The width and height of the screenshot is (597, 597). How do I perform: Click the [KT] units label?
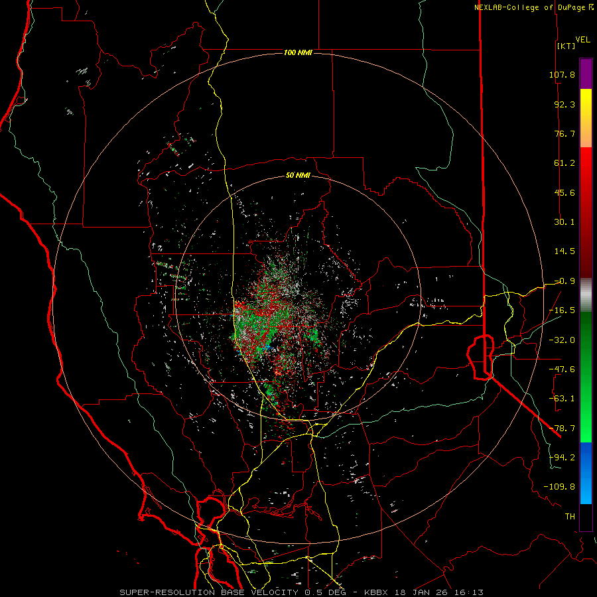566,46
